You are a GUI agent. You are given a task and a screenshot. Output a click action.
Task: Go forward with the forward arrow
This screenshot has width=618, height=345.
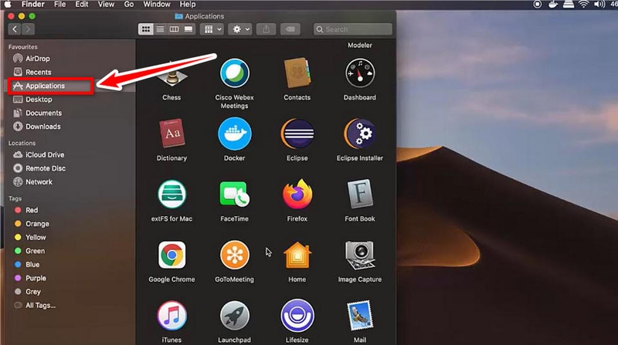[x=28, y=29]
